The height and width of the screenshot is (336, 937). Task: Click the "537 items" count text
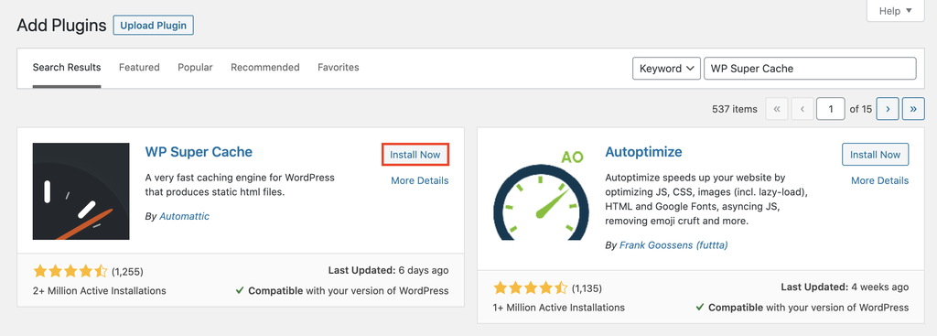pos(735,110)
